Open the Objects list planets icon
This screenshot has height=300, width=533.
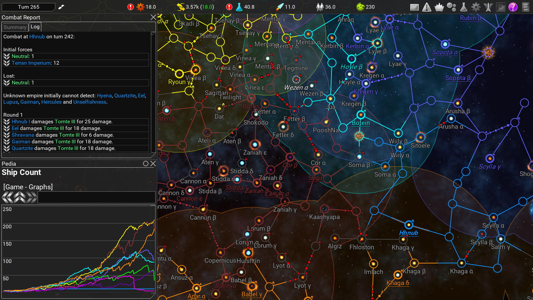[x=451, y=7]
